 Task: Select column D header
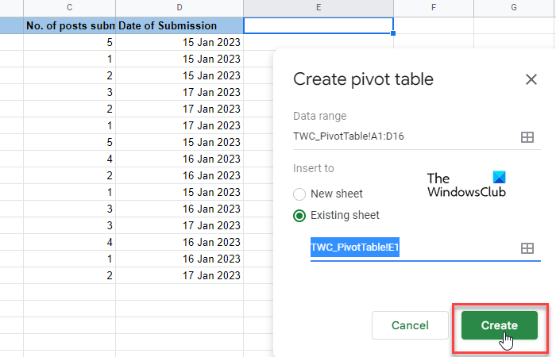[x=180, y=8]
